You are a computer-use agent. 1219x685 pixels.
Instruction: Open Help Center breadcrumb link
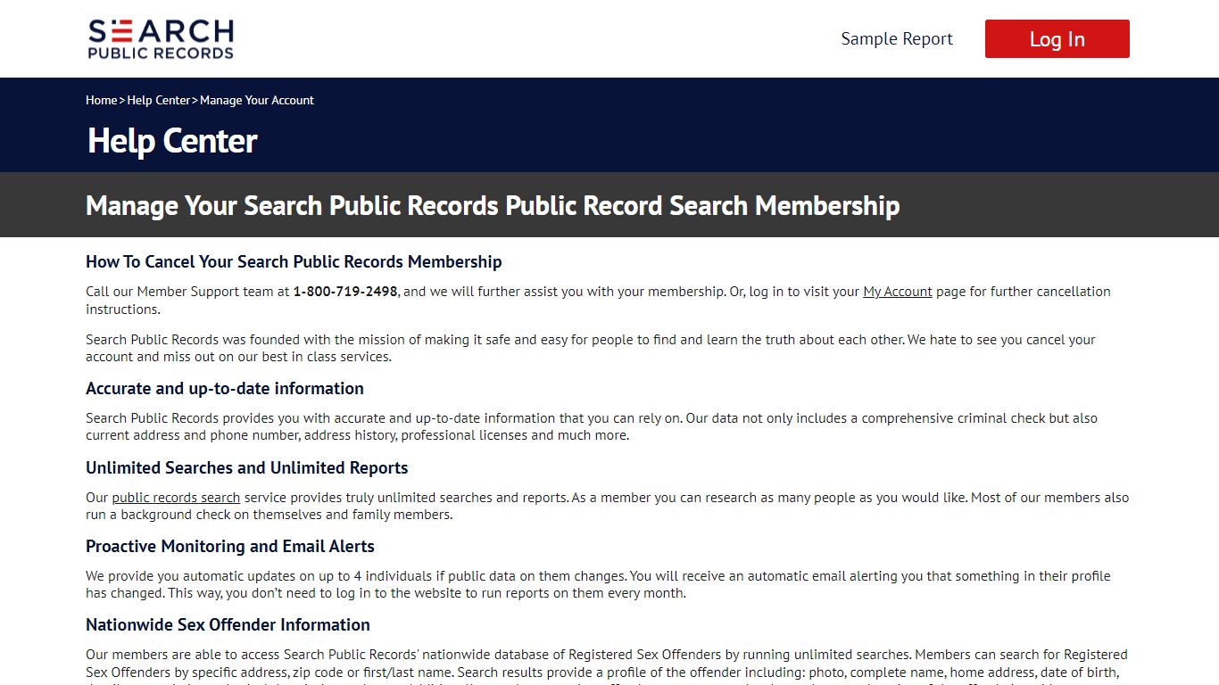(159, 100)
